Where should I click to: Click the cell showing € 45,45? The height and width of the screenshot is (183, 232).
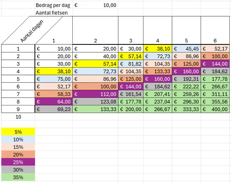click(186, 49)
